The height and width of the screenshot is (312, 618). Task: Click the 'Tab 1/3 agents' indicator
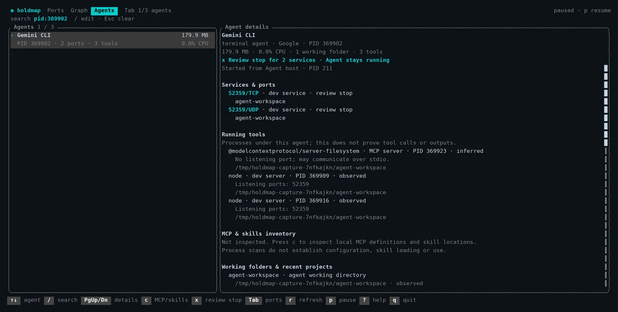click(148, 10)
